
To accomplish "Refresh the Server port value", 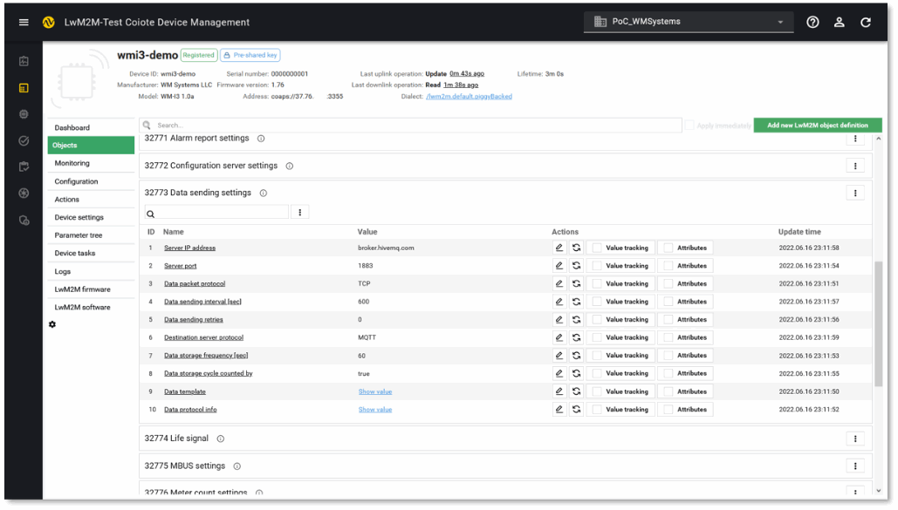I will (x=577, y=266).
